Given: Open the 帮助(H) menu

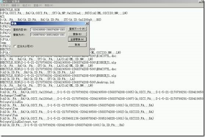Looking at the screenshot, I should coord(49,5).
